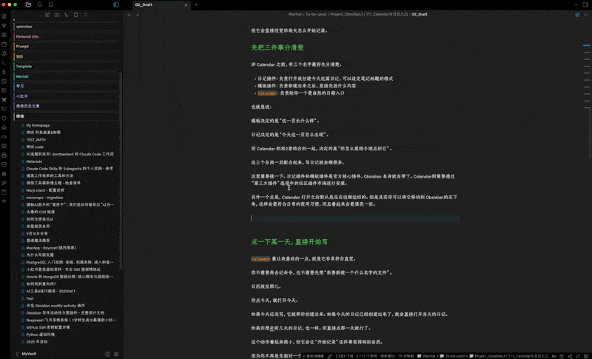592x359 pixels.
Task: Expand the Template folder
Action: [67, 67]
